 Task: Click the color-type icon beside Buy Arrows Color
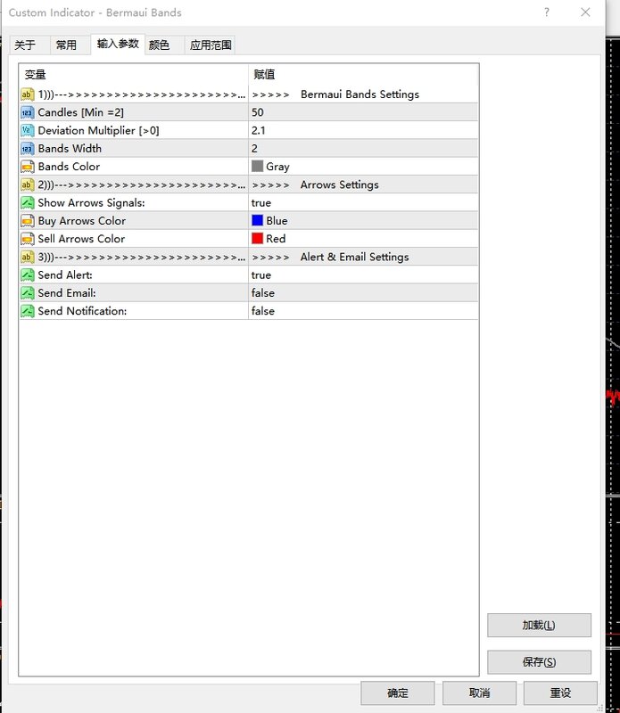[28, 220]
